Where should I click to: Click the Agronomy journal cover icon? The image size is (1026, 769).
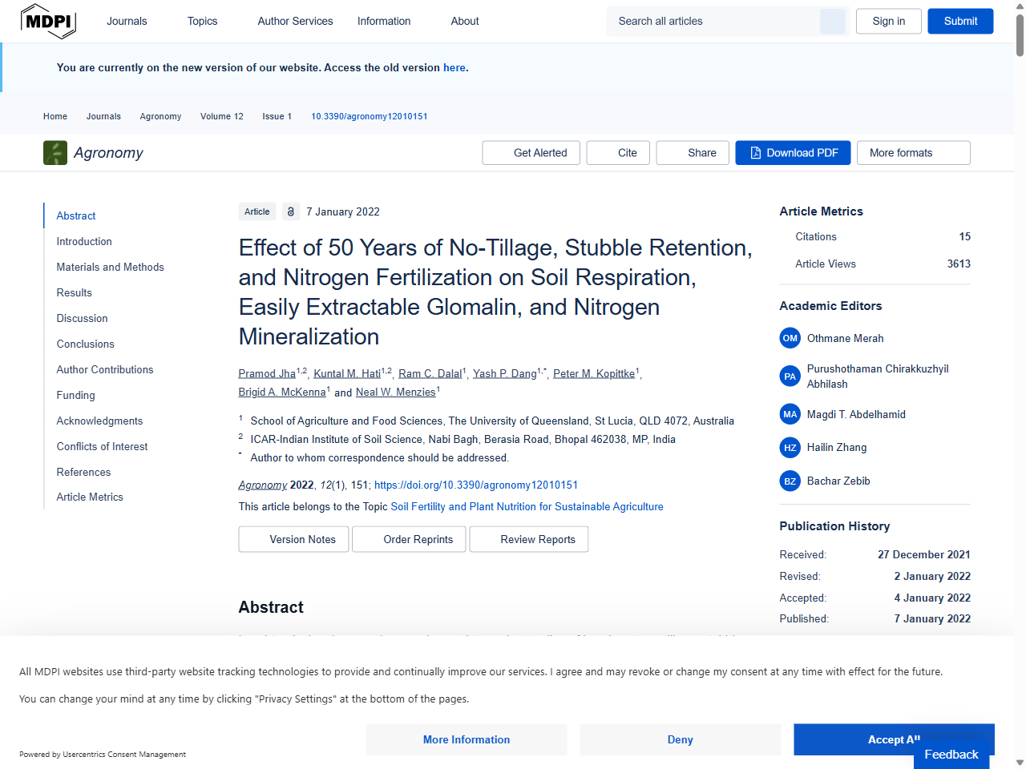pos(55,152)
